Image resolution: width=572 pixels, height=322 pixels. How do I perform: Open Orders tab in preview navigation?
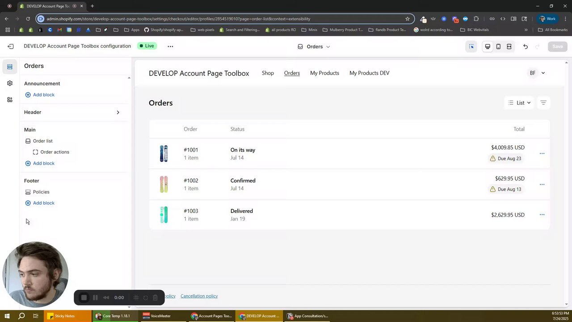pyautogui.click(x=292, y=73)
